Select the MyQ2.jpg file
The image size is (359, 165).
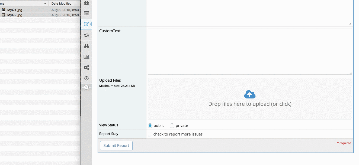tap(15, 15)
